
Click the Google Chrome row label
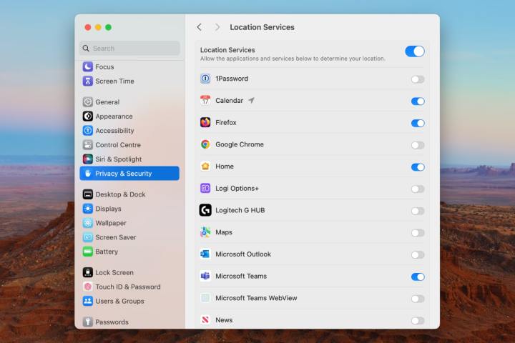240,144
